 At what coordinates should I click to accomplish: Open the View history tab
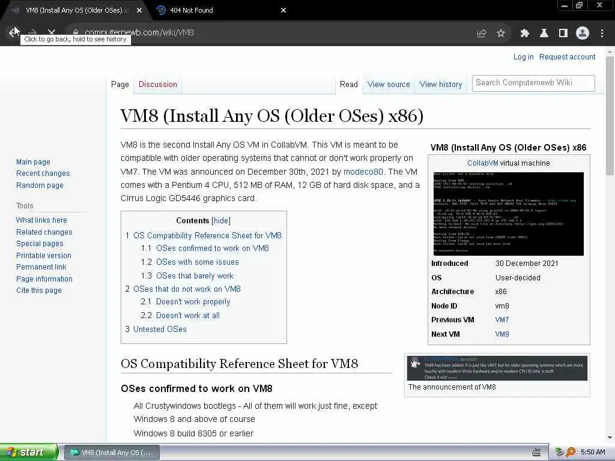click(441, 84)
